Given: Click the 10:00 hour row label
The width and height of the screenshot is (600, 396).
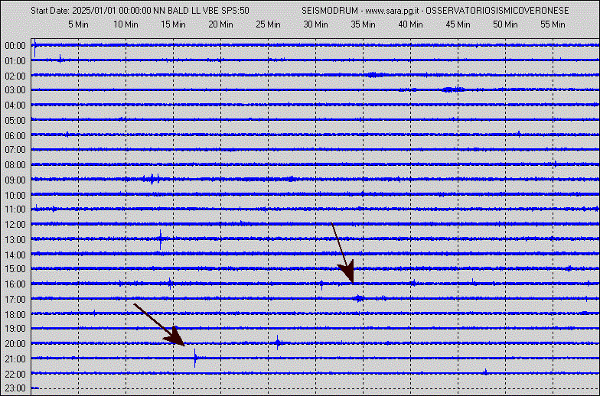Looking at the screenshot, I should [15, 196].
